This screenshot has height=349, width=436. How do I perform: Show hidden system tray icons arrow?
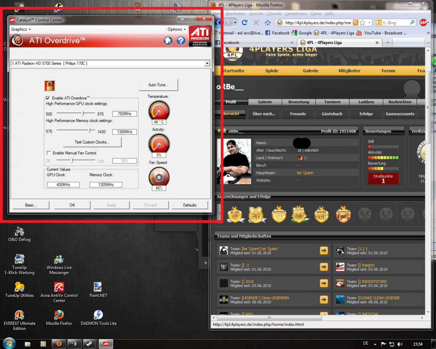(375, 344)
